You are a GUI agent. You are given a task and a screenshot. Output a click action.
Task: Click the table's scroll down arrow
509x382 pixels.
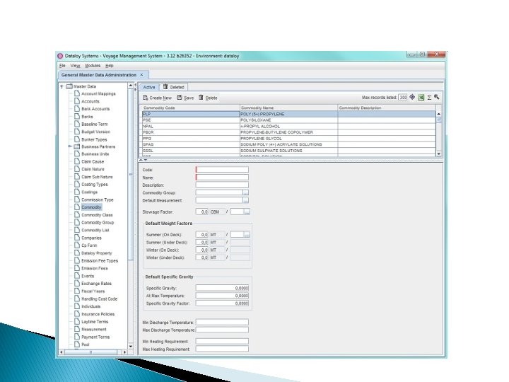pyautogui.click(x=439, y=154)
